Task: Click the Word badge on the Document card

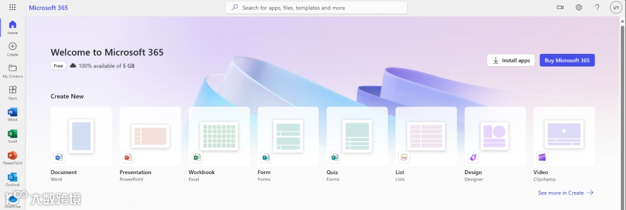Action: point(59,157)
